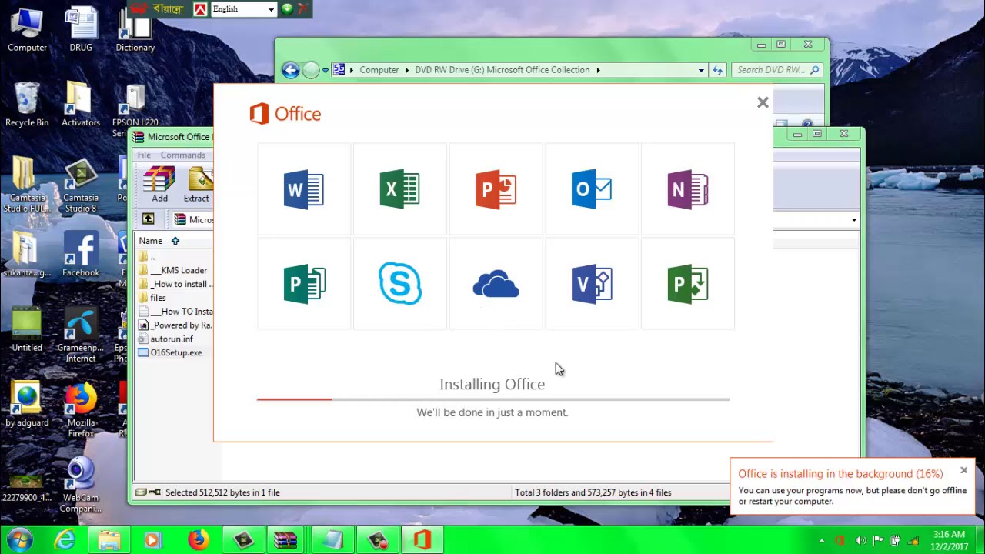The image size is (985, 554).
Task: Click the WinRAR Add toolbar button
Action: pos(159,185)
